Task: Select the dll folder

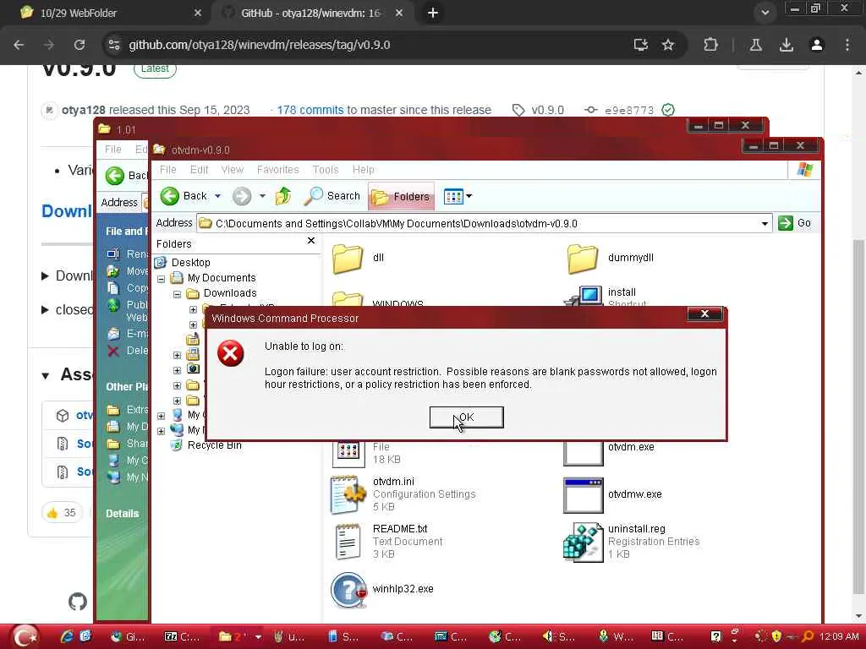Action: (357, 259)
